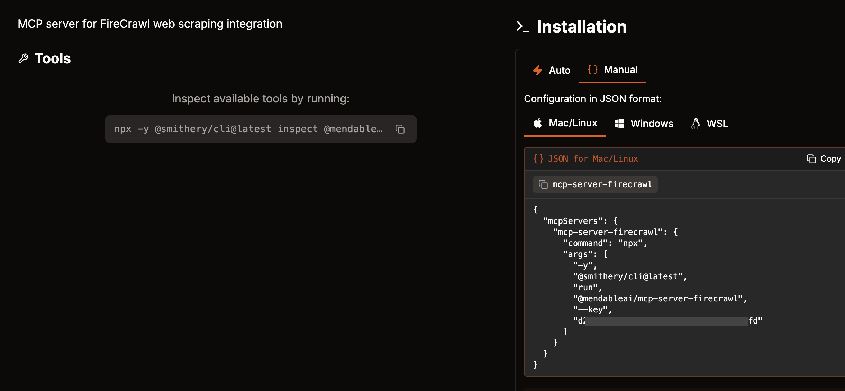Switch to the Auto installation tab

point(552,70)
